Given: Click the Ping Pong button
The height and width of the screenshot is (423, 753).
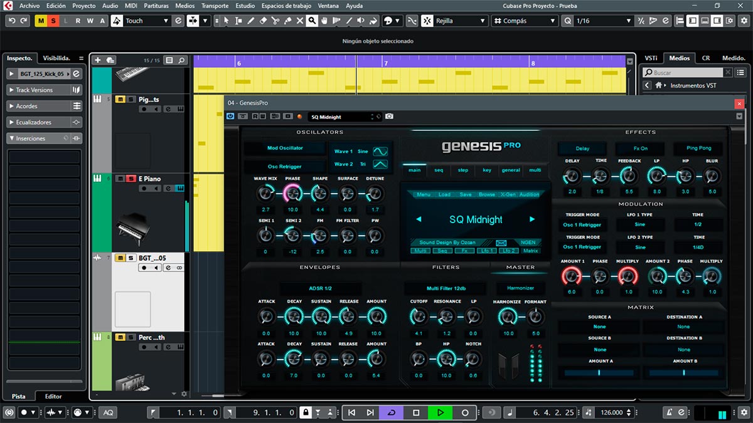Looking at the screenshot, I should coord(698,149).
